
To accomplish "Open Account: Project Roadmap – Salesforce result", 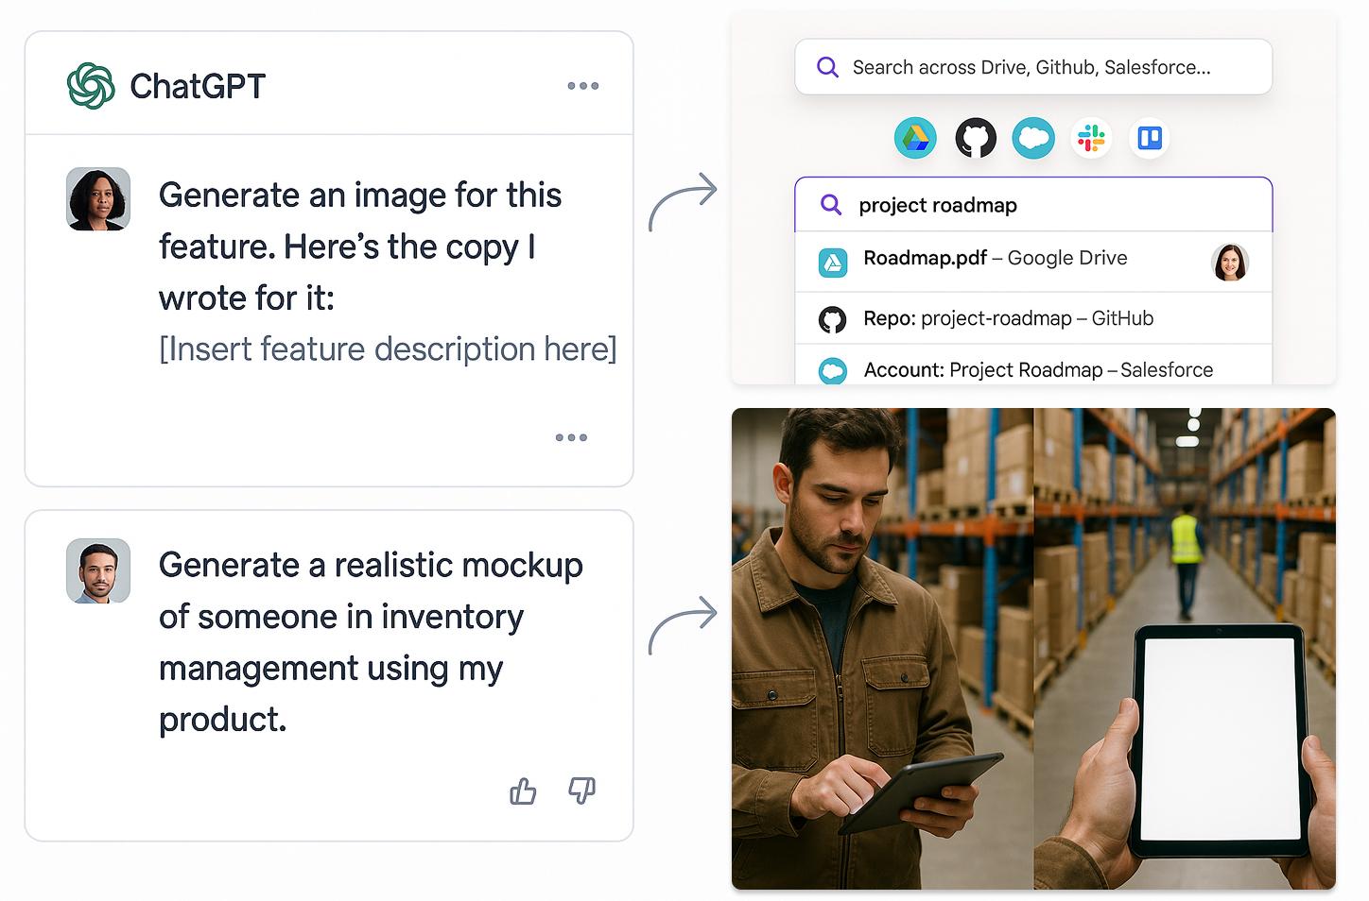I will pyautogui.click(x=1033, y=365).
